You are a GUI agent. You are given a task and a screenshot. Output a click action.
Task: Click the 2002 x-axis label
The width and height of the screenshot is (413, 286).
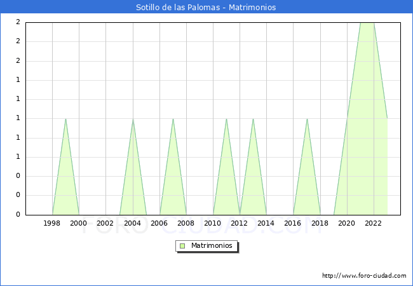(105, 223)
